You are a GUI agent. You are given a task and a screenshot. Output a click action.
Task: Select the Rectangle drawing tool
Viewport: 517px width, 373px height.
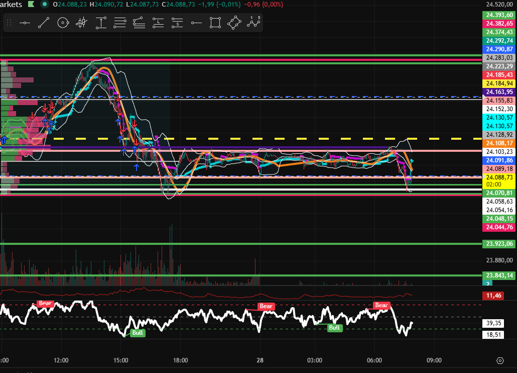(215, 23)
